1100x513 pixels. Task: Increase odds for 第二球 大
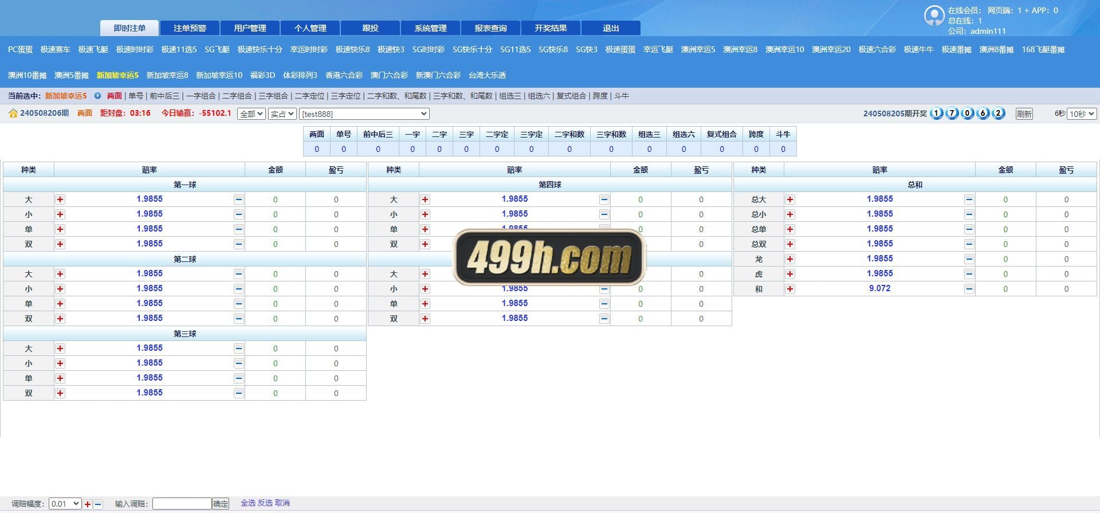60,274
